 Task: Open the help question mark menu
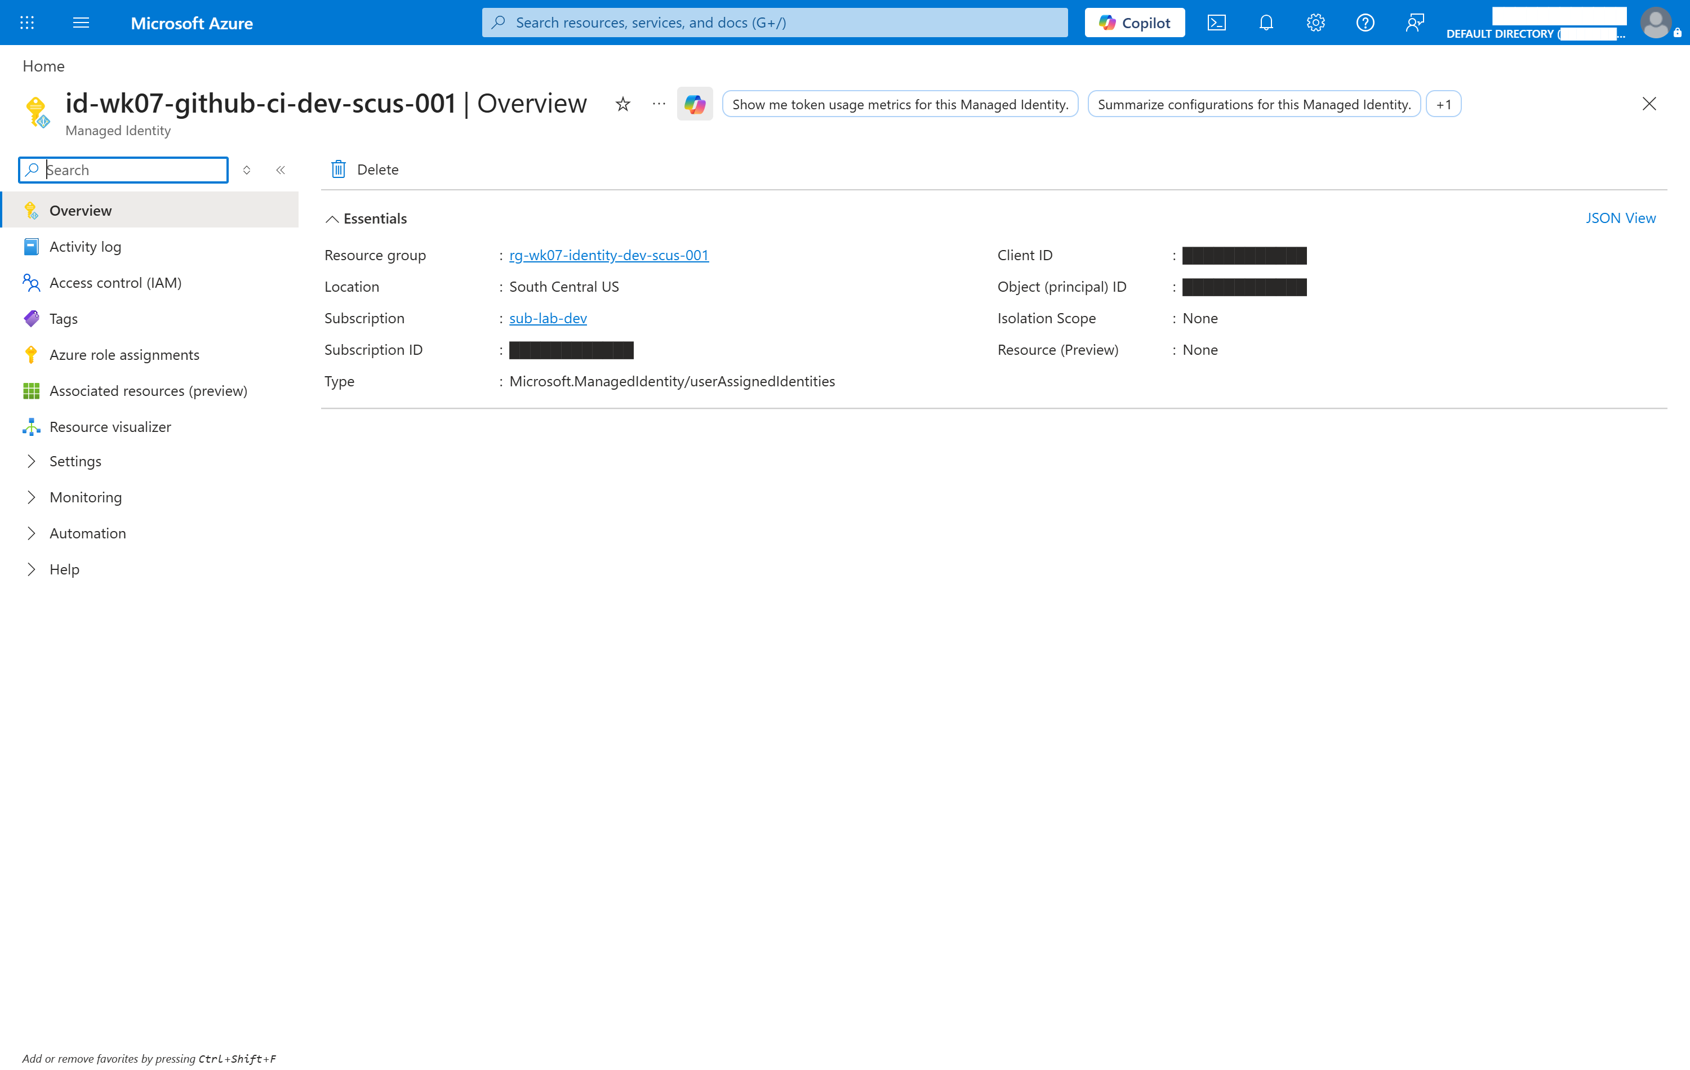[1364, 23]
